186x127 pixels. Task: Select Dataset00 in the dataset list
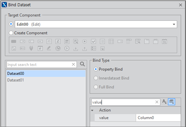click(46, 74)
